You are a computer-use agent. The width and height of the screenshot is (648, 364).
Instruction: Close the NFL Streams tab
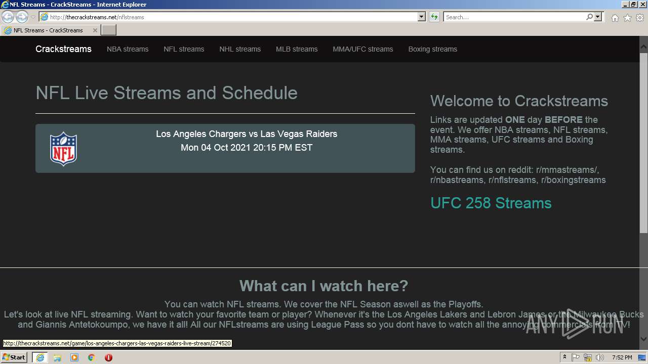tap(95, 30)
